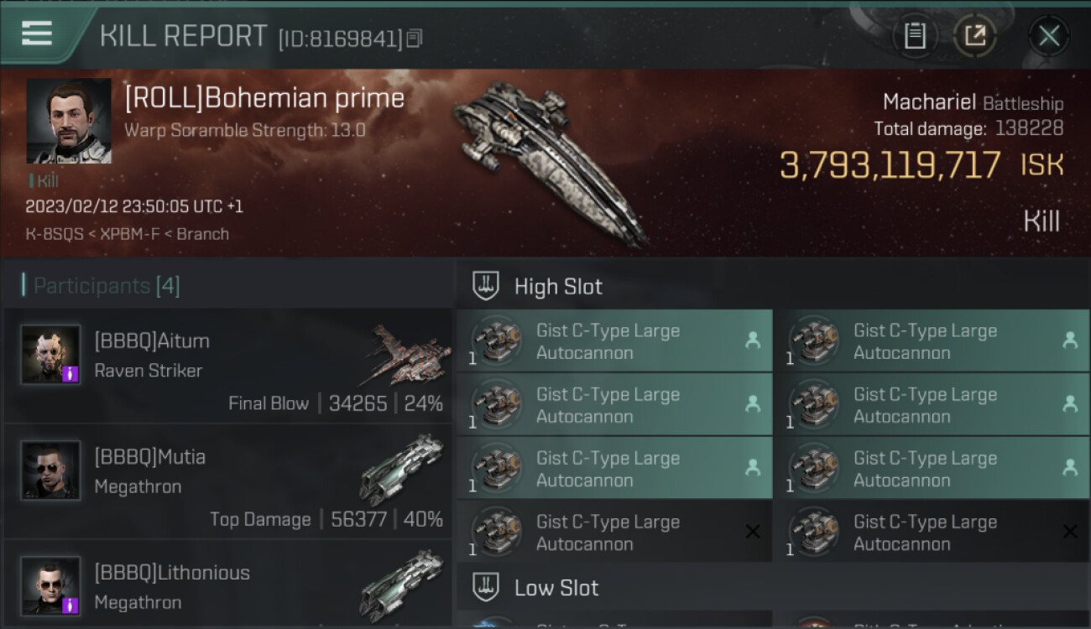This screenshot has height=629, width=1091.
Task: Click the bottom-right destroyed autocannon X mark
Action: [1070, 532]
